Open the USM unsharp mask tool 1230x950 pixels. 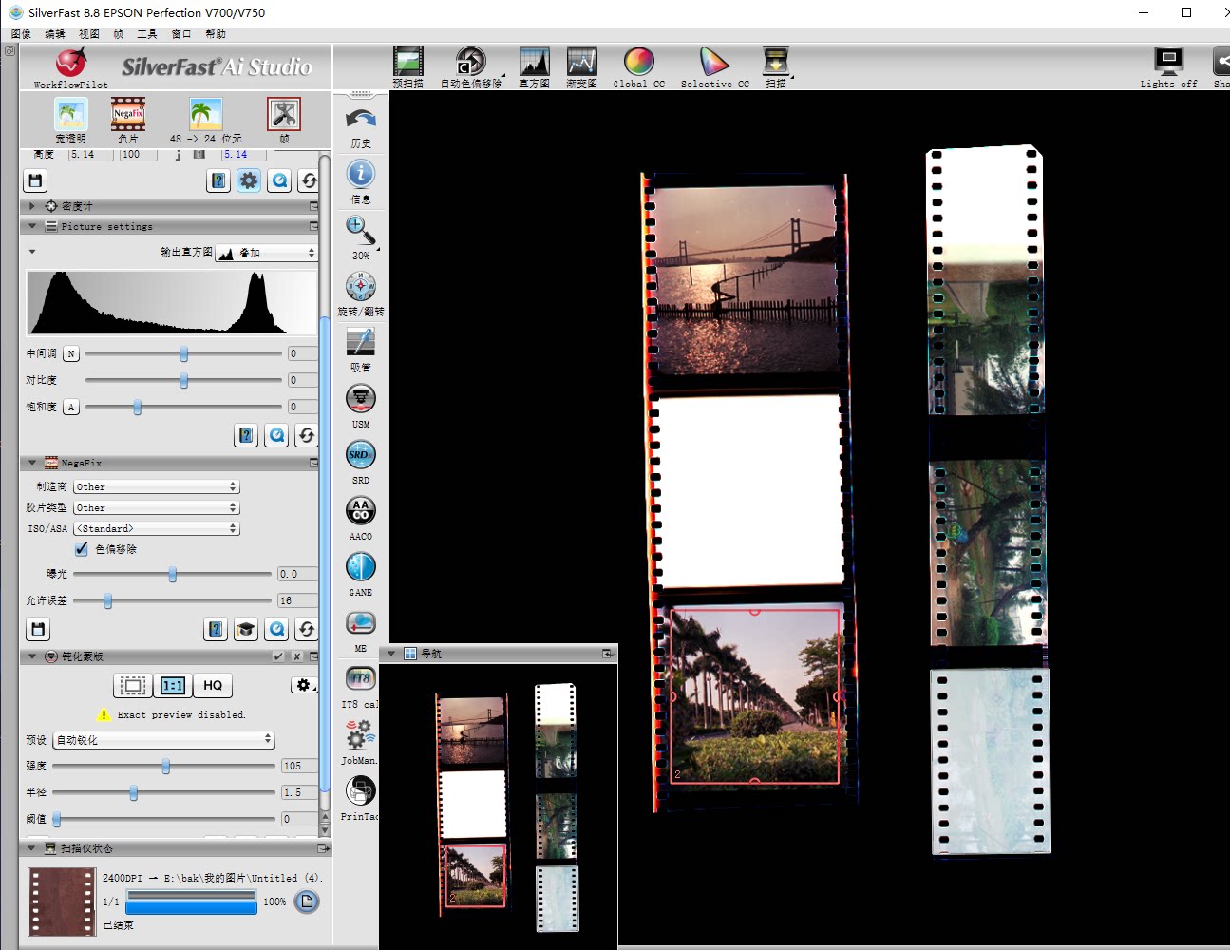(361, 399)
